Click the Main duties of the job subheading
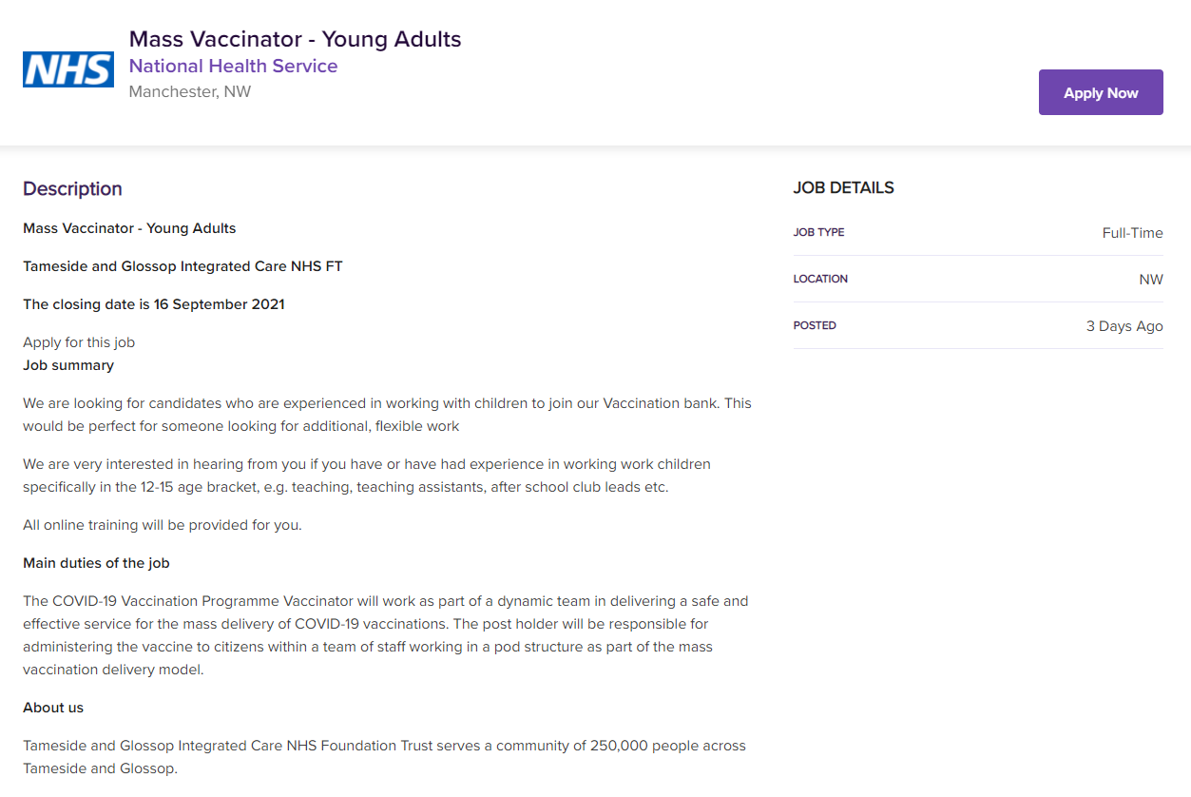Image resolution: width=1191 pixels, height=797 pixels. click(x=96, y=563)
